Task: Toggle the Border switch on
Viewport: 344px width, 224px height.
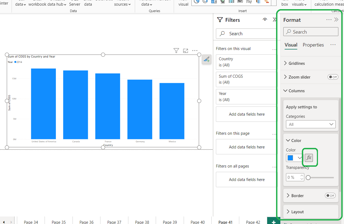Action: (330, 195)
